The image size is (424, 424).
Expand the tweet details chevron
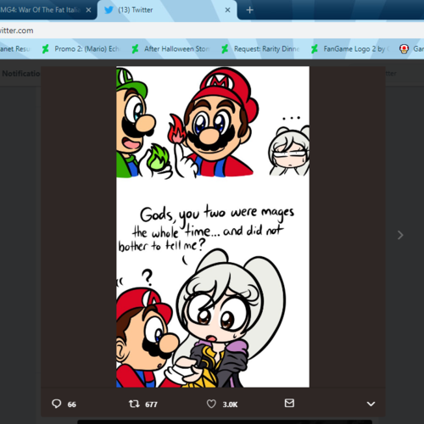[371, 404]
